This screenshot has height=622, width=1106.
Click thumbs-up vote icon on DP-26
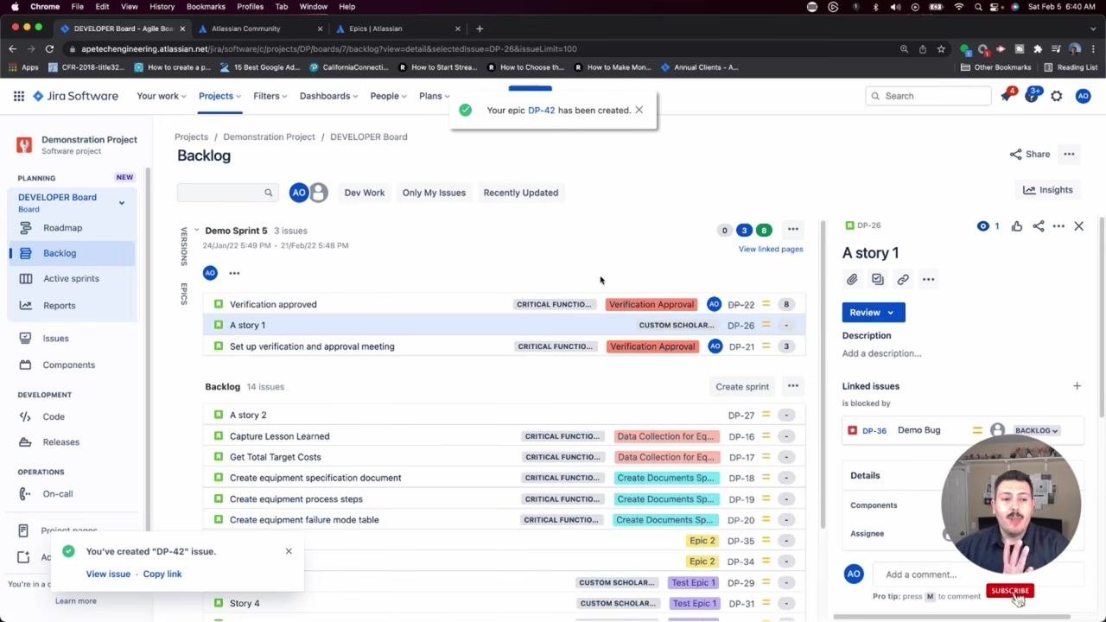pos(1017,226)
